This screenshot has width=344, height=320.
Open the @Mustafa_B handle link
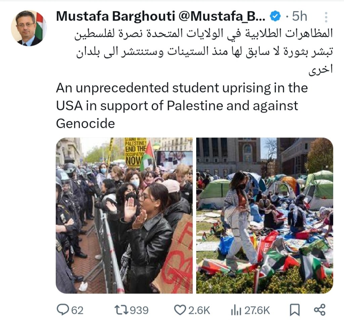222,16
